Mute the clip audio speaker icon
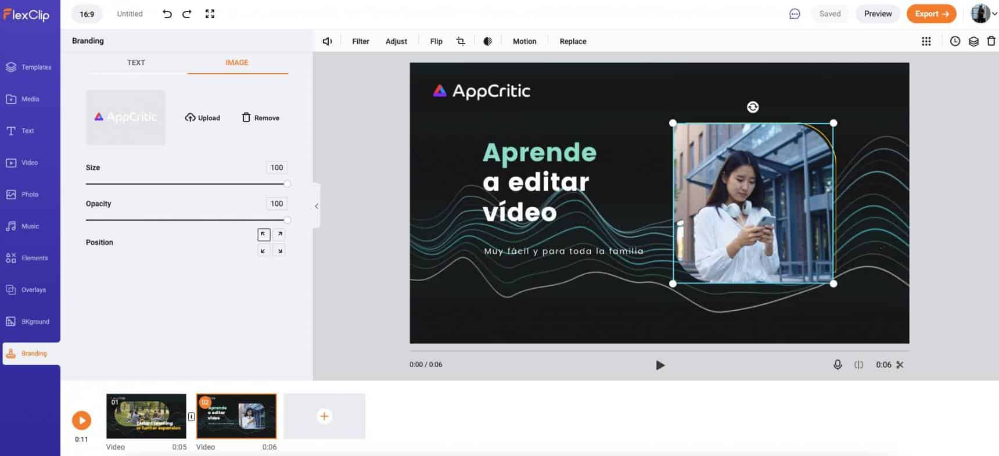Screen dimensions: 999x456 click(328, 41)
